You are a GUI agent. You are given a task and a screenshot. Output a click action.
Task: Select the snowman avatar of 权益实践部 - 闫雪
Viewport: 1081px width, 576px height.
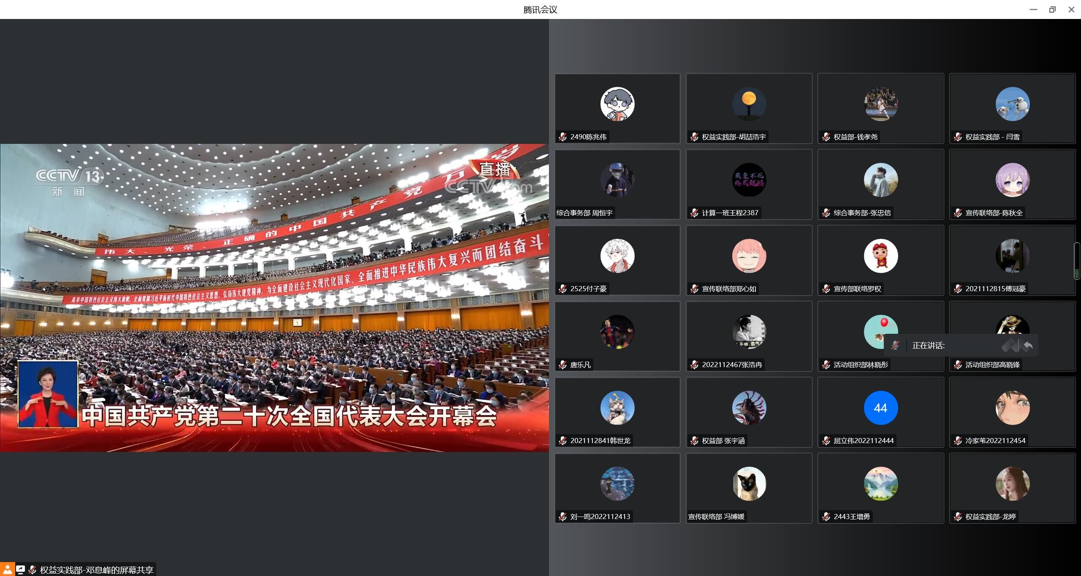1013,104
